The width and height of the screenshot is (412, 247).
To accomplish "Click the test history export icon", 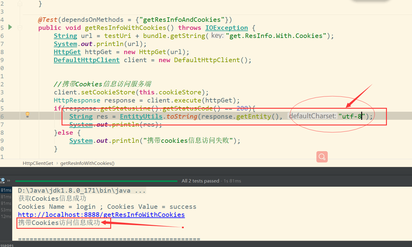I will pos(2,181).
